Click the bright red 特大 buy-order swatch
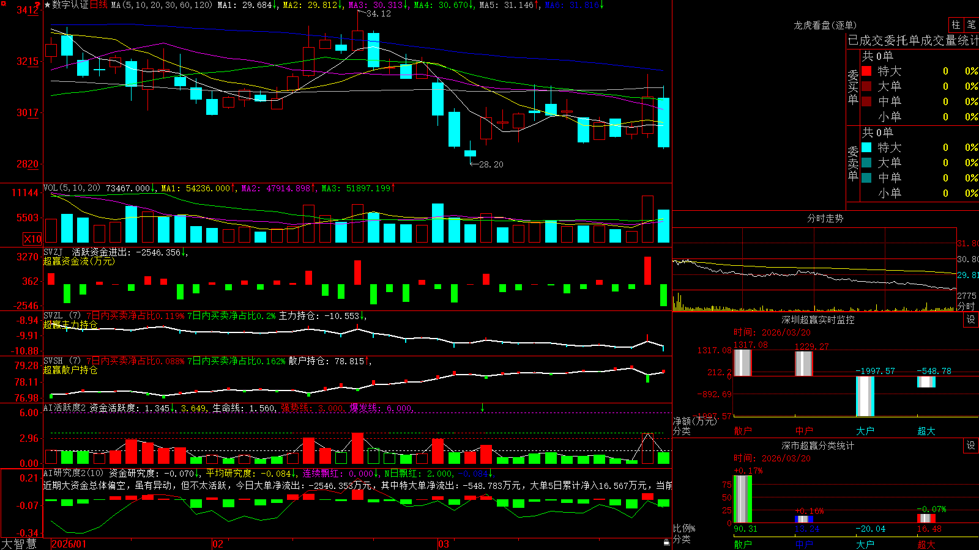Viewport: 979px width, 550px height. click(866, 71)
